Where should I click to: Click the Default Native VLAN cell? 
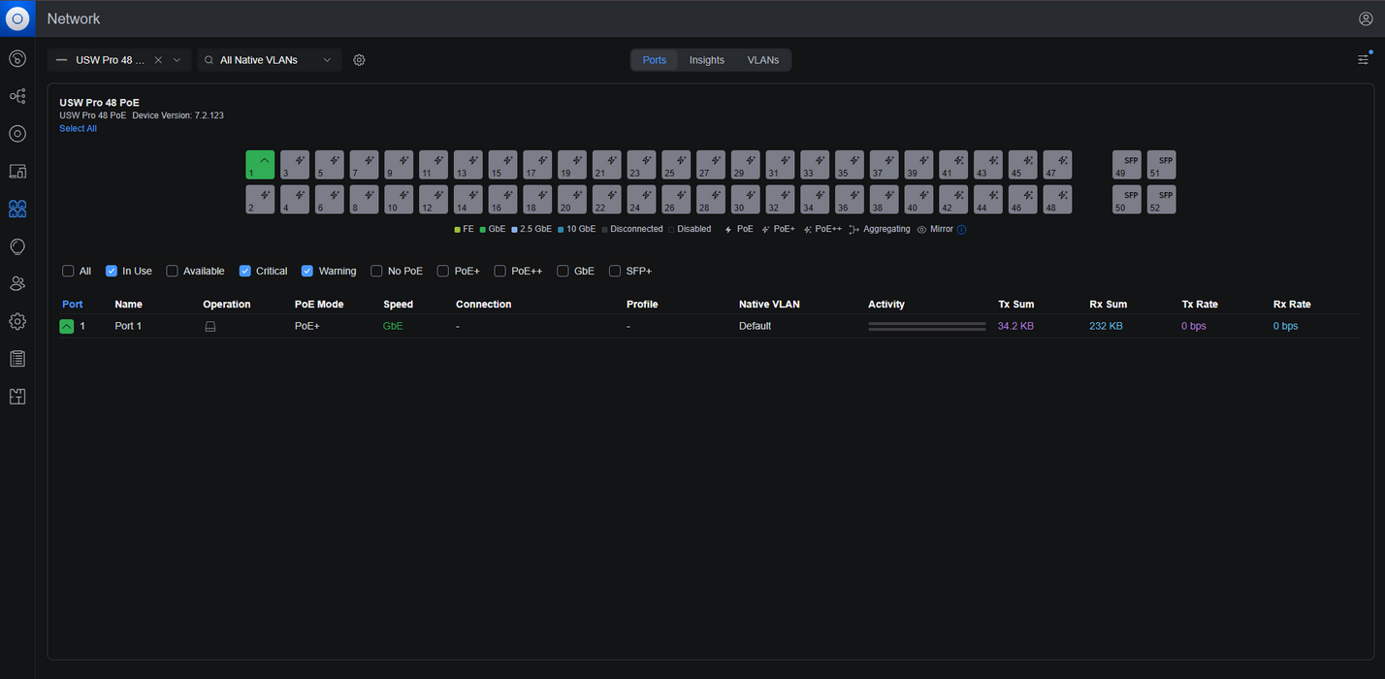755,326
